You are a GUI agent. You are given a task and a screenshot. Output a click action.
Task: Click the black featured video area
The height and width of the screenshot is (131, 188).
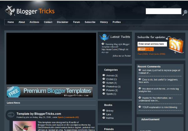point(51,58)
